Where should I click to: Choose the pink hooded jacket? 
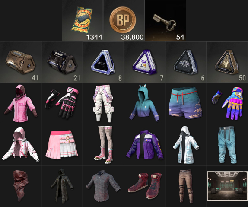pyautogui.click(x=21, y=104)
